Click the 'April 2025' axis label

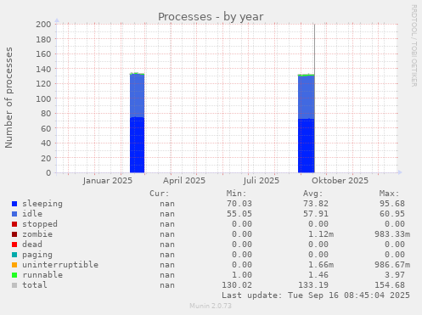pyautogui.click(x=184, y=181)
